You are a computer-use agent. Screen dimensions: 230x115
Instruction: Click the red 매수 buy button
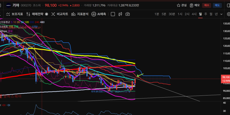click(x=206, y=5)
